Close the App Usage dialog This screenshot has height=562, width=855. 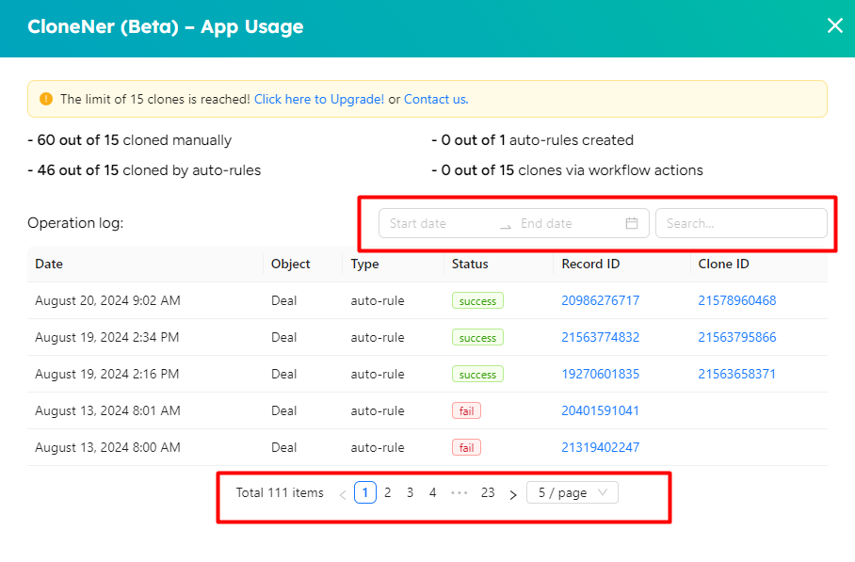click(x=835, y=25)
